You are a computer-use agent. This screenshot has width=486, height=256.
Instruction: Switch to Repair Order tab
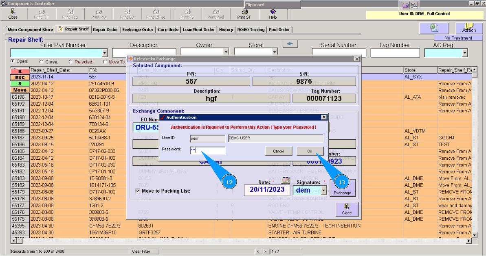coord(106,30)
